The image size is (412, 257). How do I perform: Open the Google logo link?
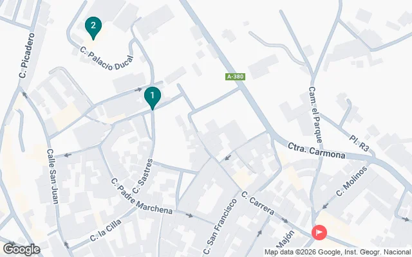click(x=21, y=249)
